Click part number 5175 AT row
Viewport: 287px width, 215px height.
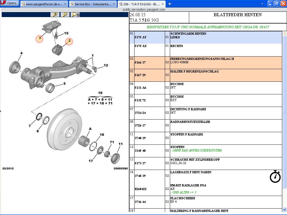tap(141, 37)
